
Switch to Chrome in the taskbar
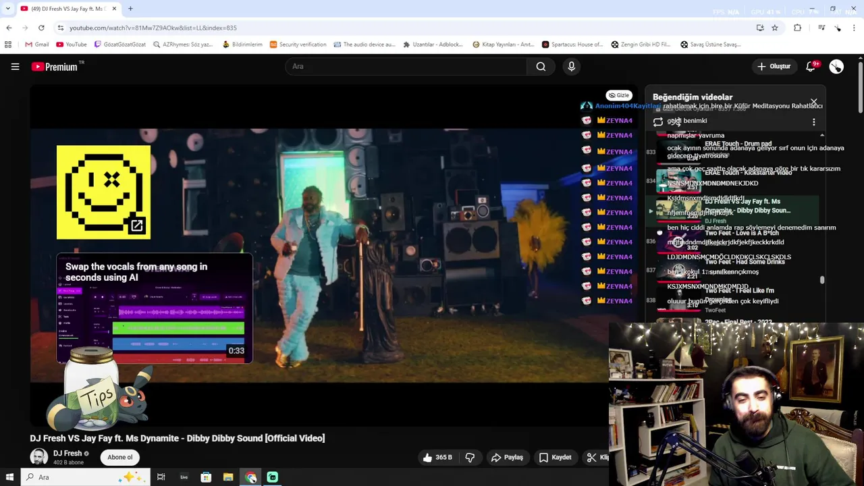point(251,477)
